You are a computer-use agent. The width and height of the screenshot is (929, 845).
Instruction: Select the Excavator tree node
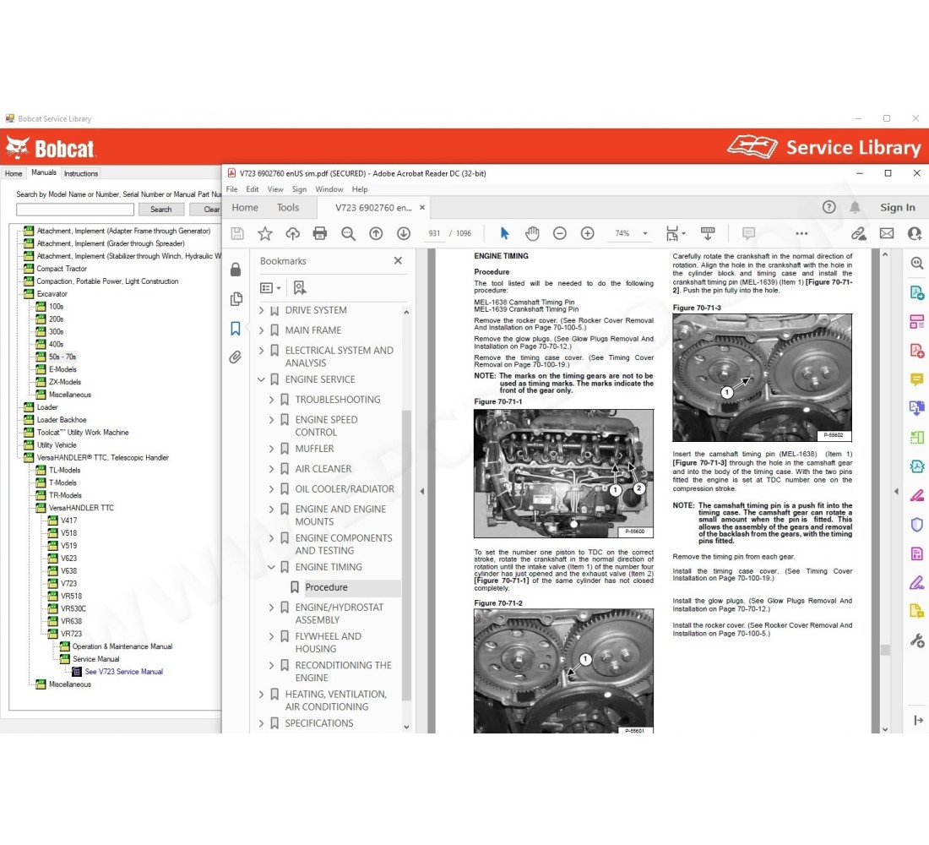coord(52,294)
